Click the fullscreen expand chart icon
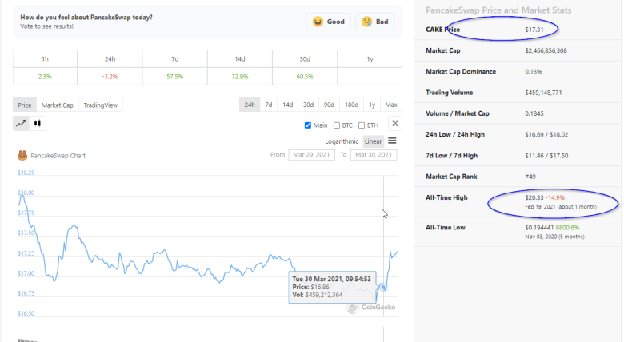 click(x=394, y=124)
